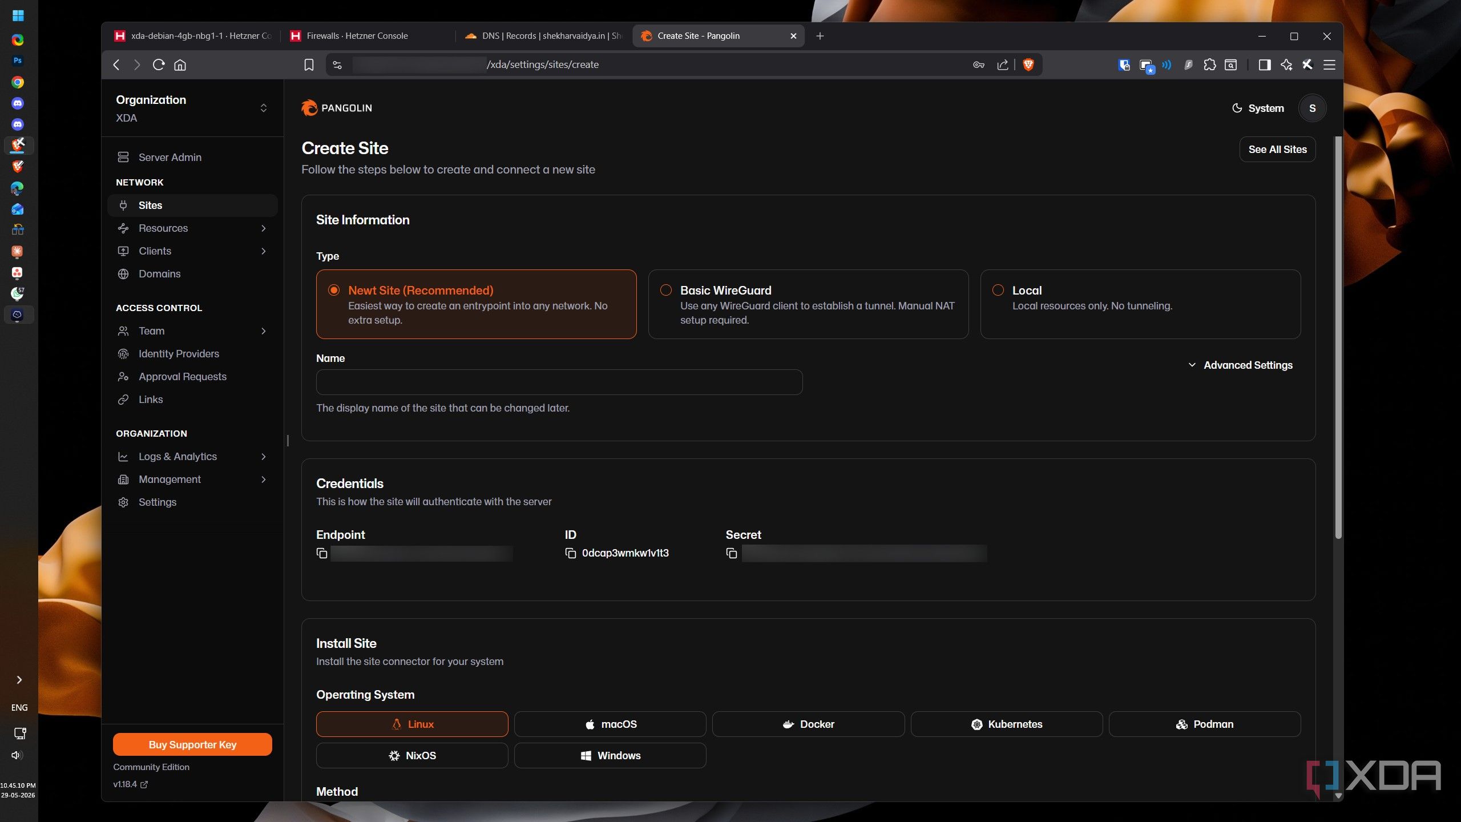Switch to xda-debian-4gb-nbg1-1 Hetzner tab
1461x822 pixels.
click(193, 36)
